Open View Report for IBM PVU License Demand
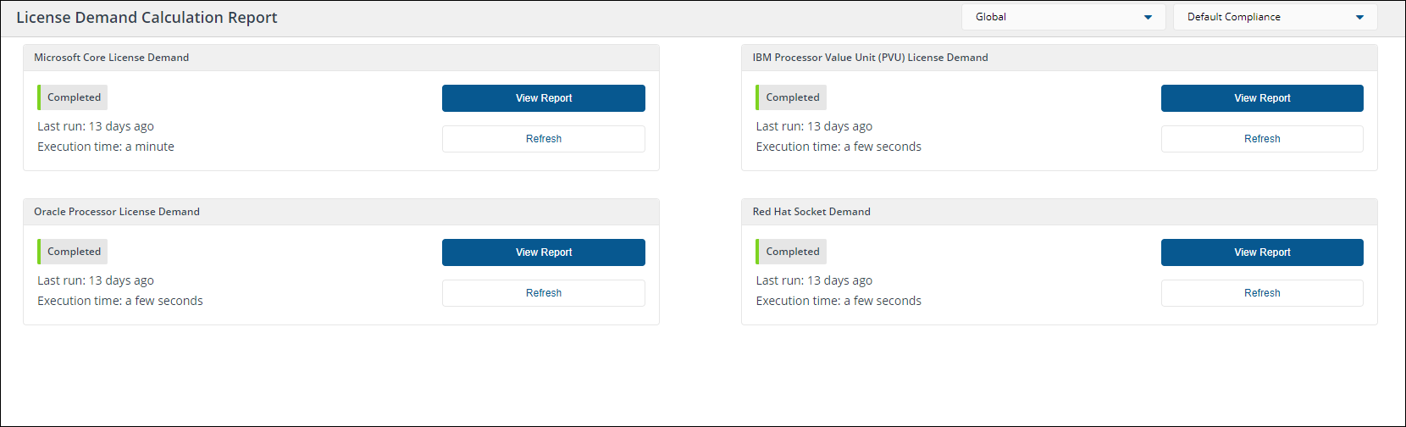The width and height of the screenshot is (1406, 427). (x=1261, y=98)
